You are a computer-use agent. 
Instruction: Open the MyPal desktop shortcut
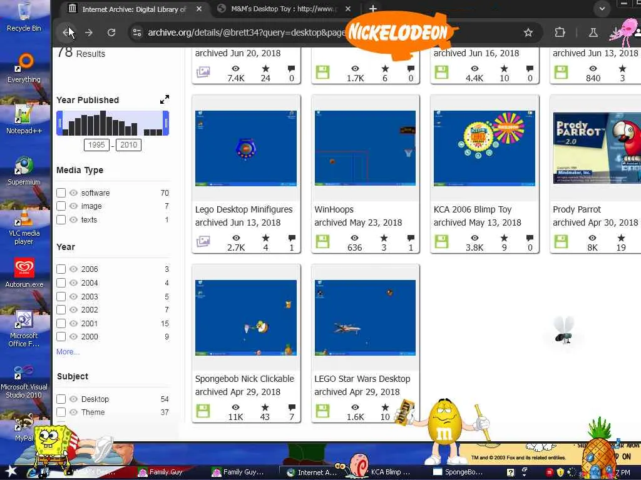click(24, 427)
